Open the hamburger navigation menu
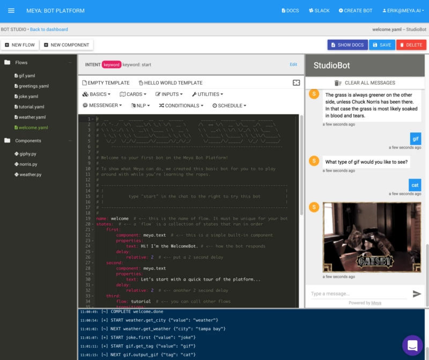 [11, 11]
